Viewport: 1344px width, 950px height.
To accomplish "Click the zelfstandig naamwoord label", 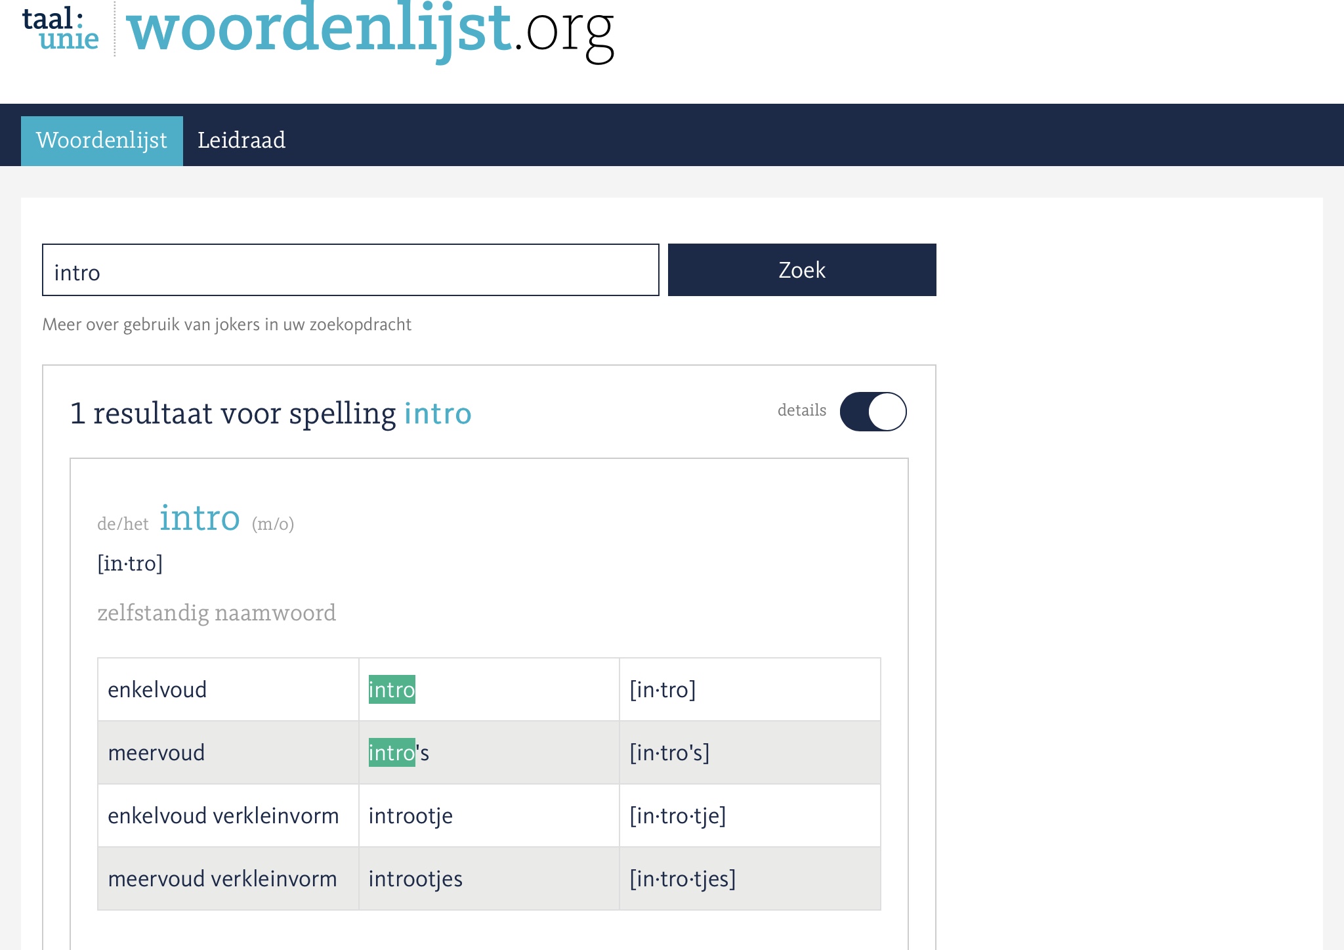I will pyautogui.click(x=217, y=613).
